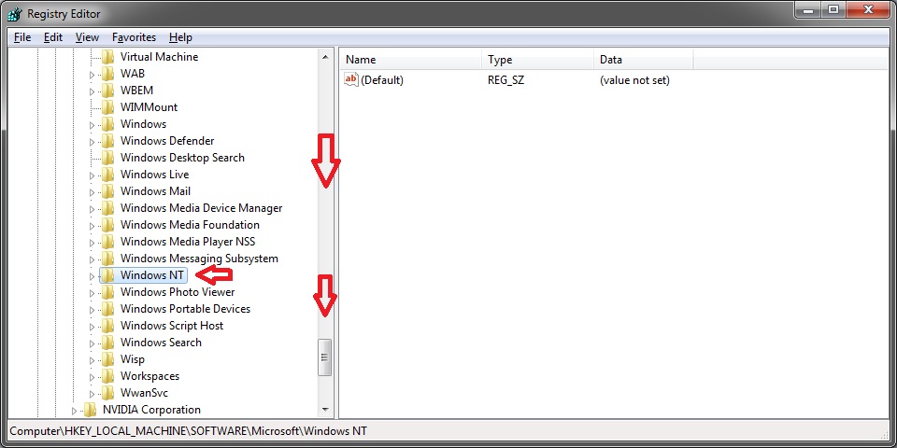
Task: Click the (value not set) data cell
Action: (634, 80)
